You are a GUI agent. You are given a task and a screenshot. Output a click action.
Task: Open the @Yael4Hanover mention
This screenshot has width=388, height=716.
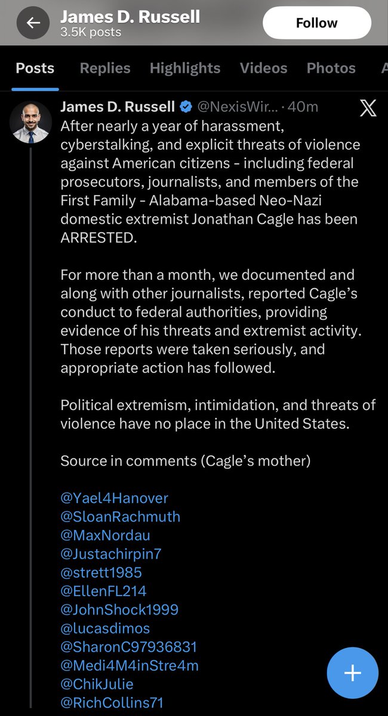click(115, 498)
